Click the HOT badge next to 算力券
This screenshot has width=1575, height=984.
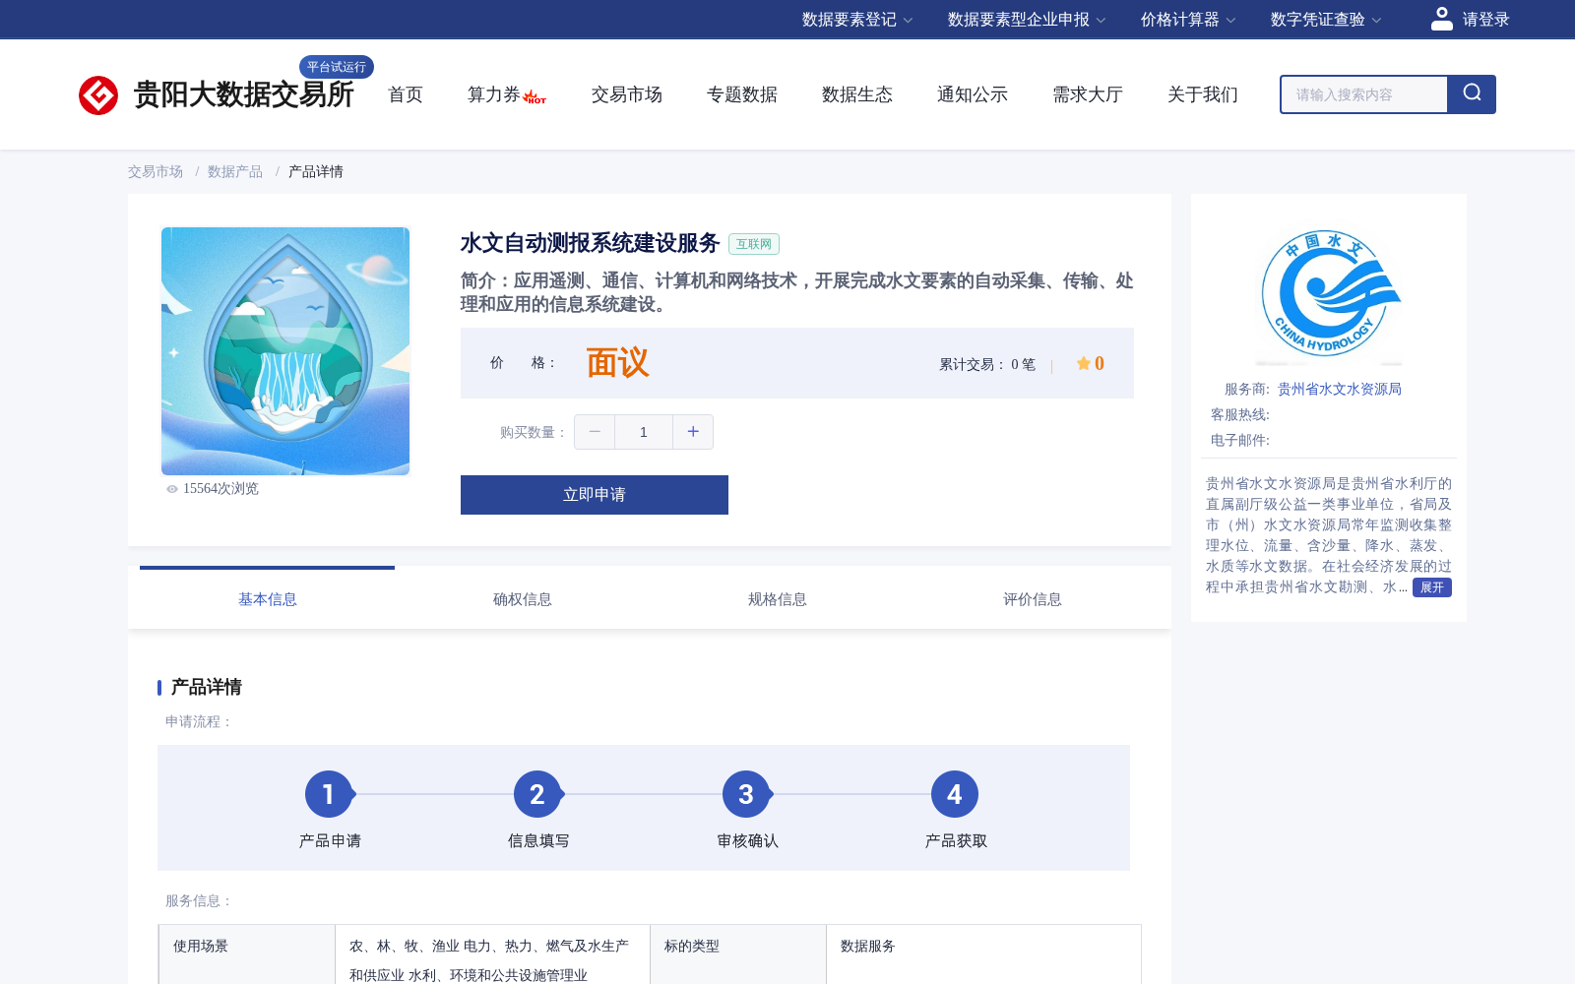click(535, 97)
